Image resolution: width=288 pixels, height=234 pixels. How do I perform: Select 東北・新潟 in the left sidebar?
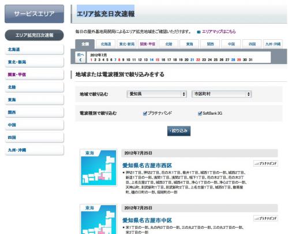34,62
